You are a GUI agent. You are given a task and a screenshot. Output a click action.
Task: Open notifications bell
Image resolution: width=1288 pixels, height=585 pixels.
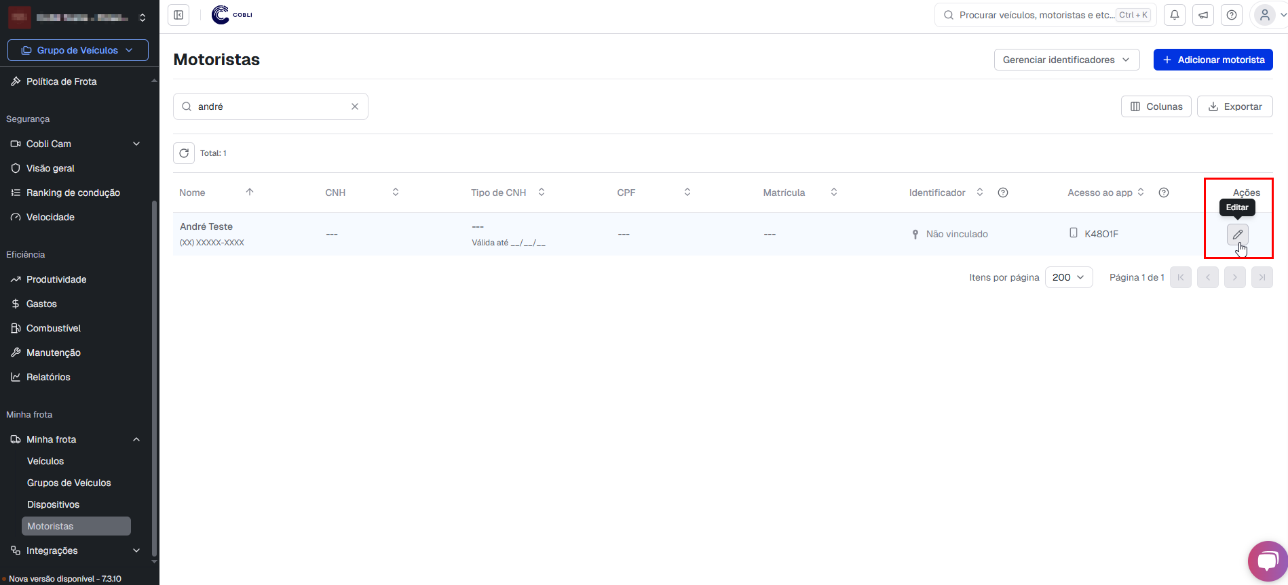pos(1175,15)
